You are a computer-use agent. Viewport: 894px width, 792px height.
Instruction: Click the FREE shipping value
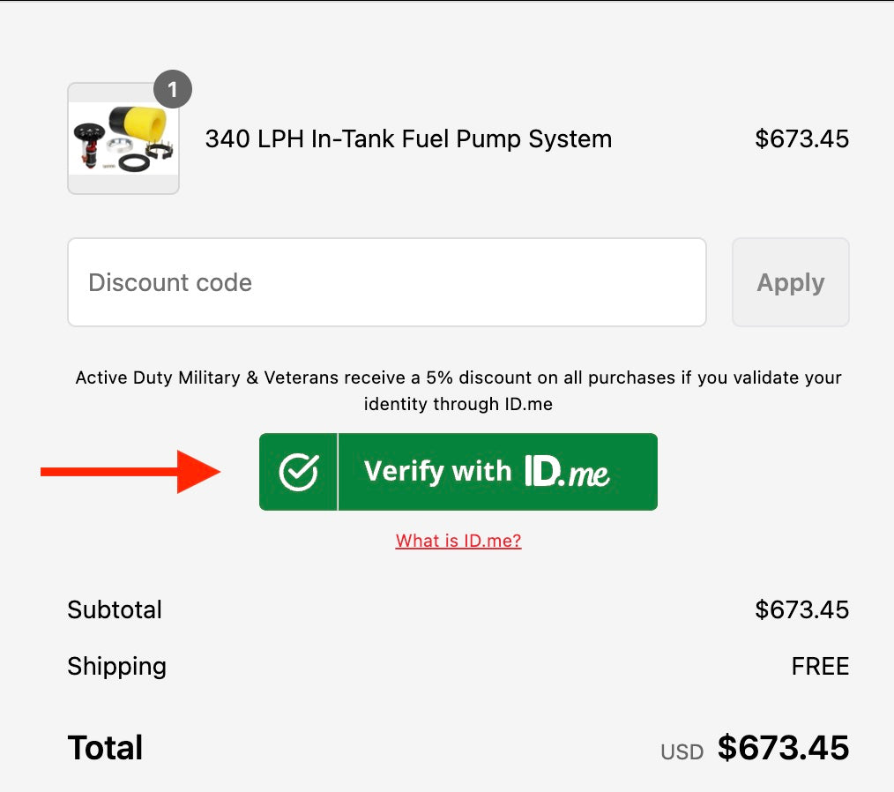click(x=820, y=667)
